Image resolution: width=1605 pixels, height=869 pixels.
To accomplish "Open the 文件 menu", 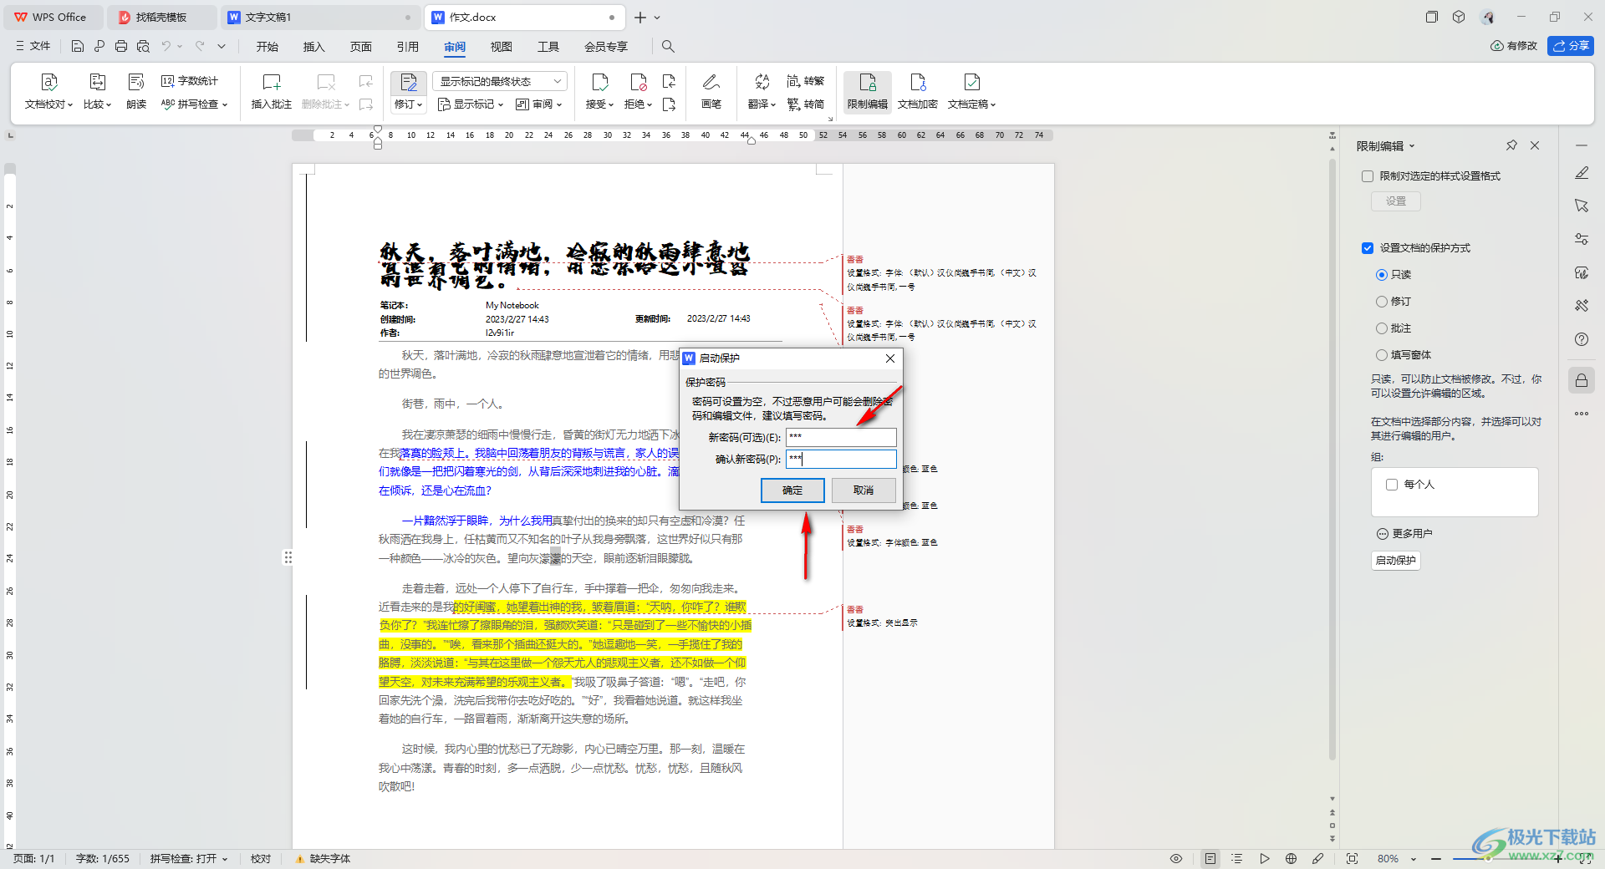I will coord(33,47).
